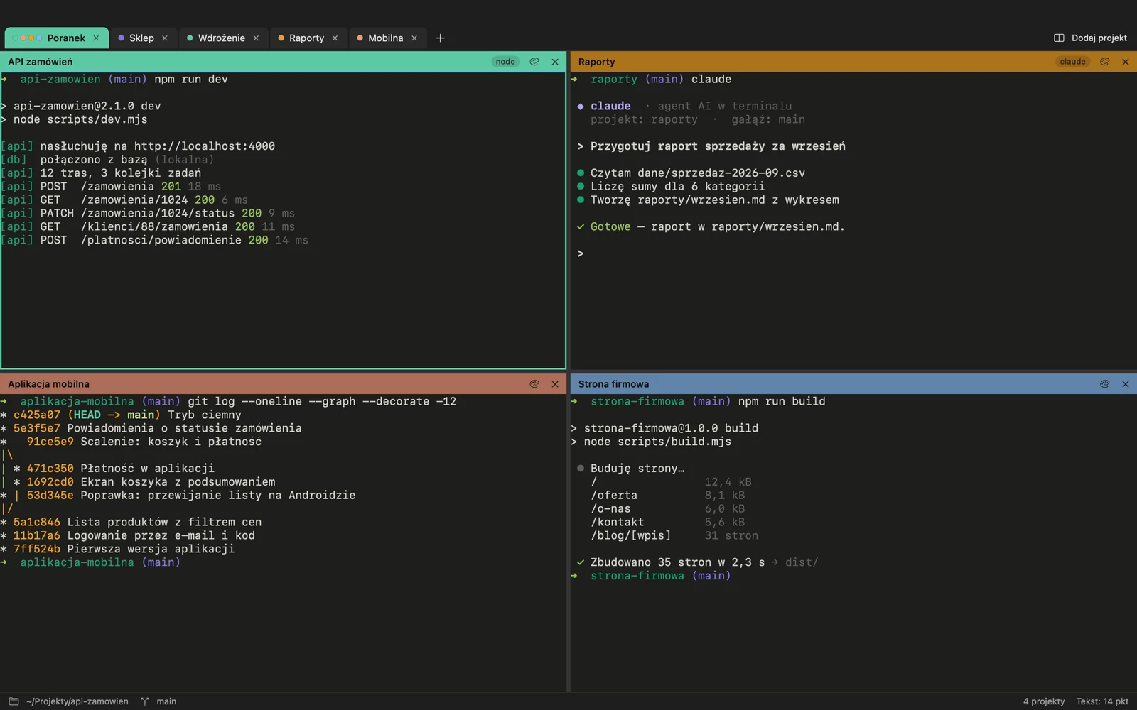
Task: Click the dist/ output path in build pane
Action: point(802,562)
